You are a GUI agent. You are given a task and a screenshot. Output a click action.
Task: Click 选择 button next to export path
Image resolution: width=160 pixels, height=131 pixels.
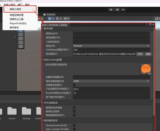pos(148,54)
